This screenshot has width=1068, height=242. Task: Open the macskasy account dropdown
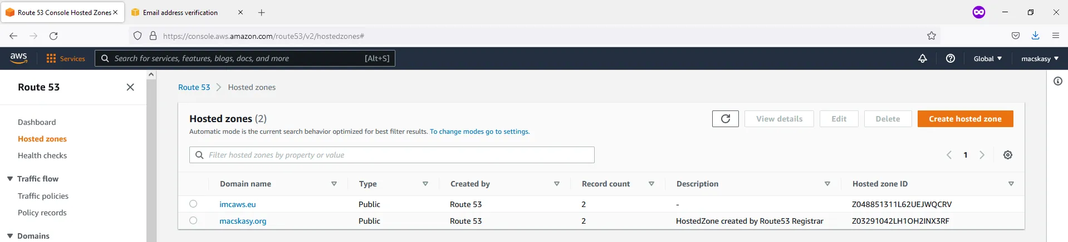1040,58
